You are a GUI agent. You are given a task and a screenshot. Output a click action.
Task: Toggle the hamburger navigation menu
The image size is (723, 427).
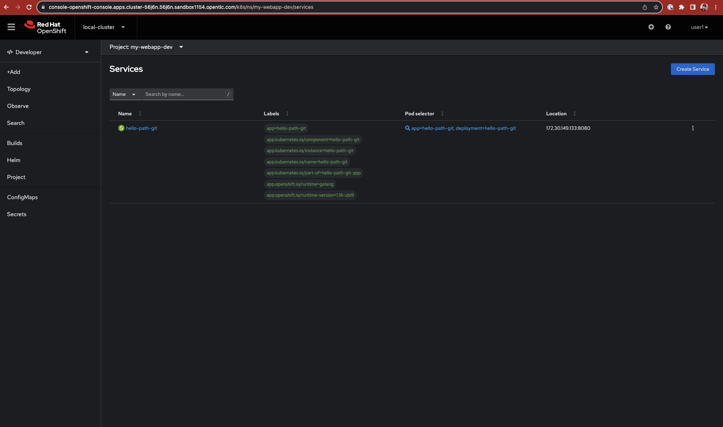click(x=11, y=27)
